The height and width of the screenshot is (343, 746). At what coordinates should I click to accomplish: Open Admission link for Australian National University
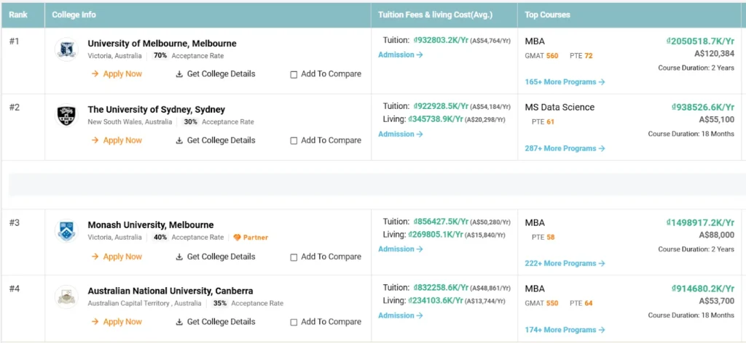click(x=401, y=315)
